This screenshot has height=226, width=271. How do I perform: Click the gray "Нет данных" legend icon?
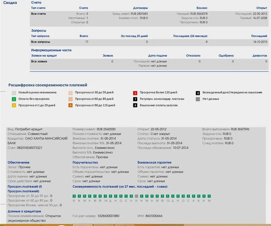click(198, 99)
